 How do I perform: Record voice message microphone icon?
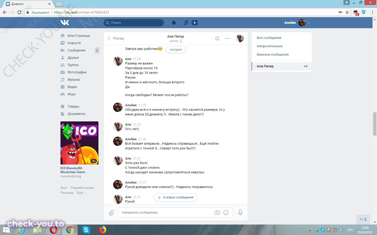240,213
